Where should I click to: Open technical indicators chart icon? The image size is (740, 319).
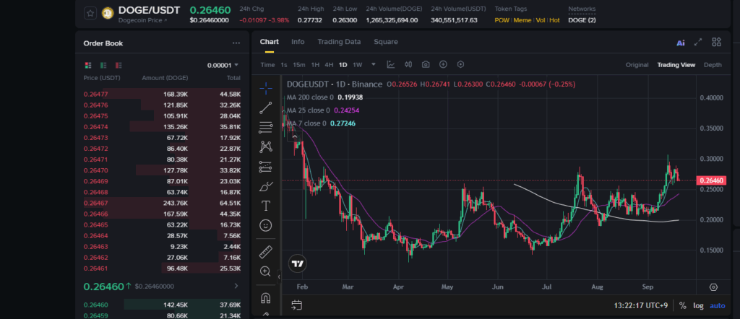click(x=391, y=64)
